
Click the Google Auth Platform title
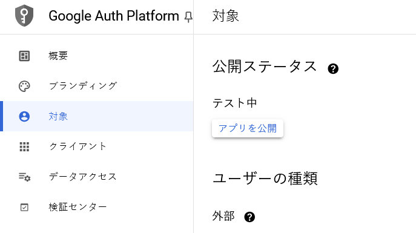(114, 16)
